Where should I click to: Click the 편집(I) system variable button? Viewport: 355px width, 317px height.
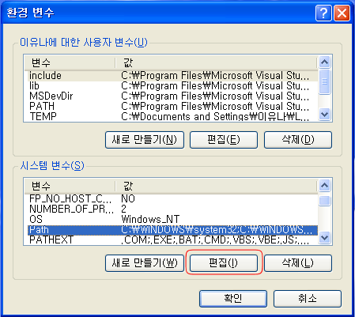click(x=224, y=263)
